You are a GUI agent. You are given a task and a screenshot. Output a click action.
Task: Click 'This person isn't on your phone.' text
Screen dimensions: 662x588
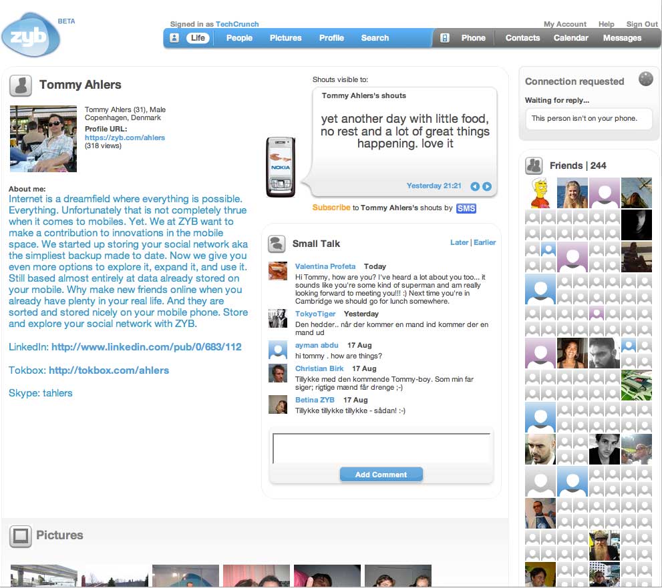click(585, 119)
